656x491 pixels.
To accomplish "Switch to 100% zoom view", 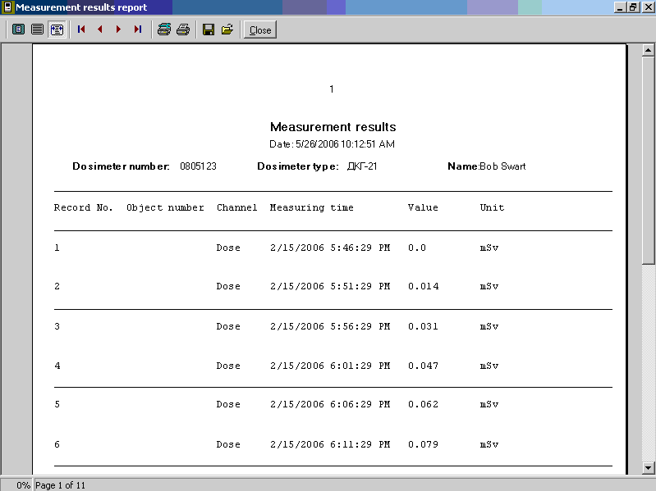I will pos(37,30).
